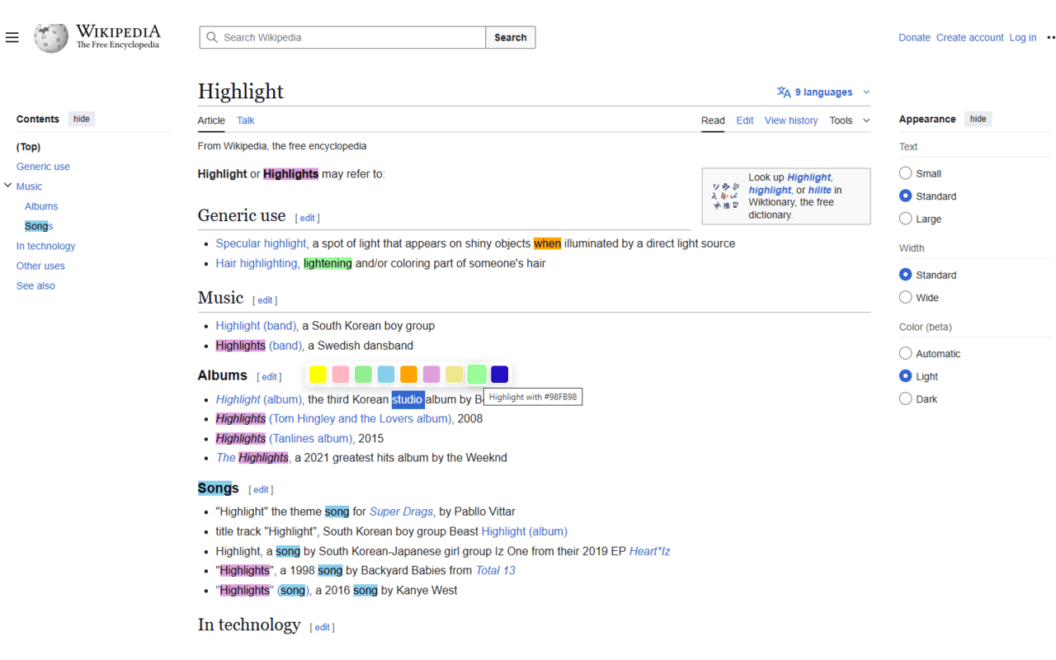Open the more options dots menu
Image resolution: width=1056 pixels, height=660 pixels.
point(1050,37)
